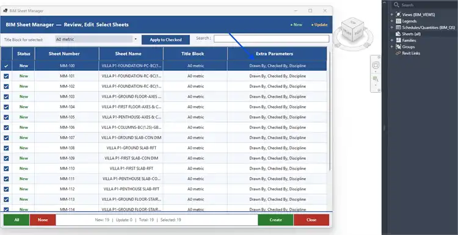Uncheck the MM-101 sheet checkbox

[x=6, y=76]
